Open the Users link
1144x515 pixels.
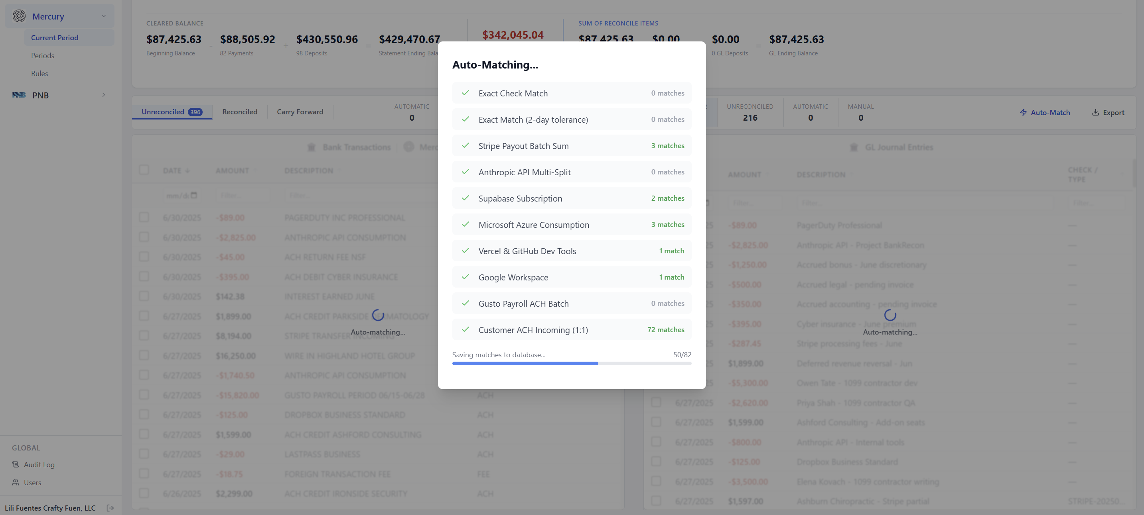(x=27, y=482)
